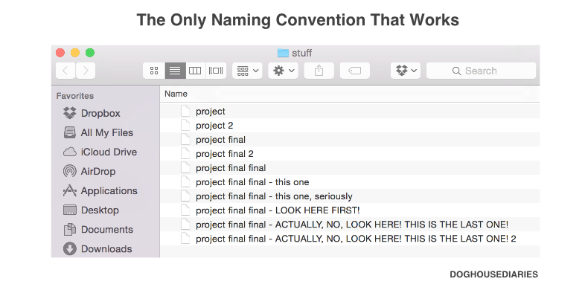Click the Edit Tags icon
Screen dimensions: 585x290
coord(355,71)
